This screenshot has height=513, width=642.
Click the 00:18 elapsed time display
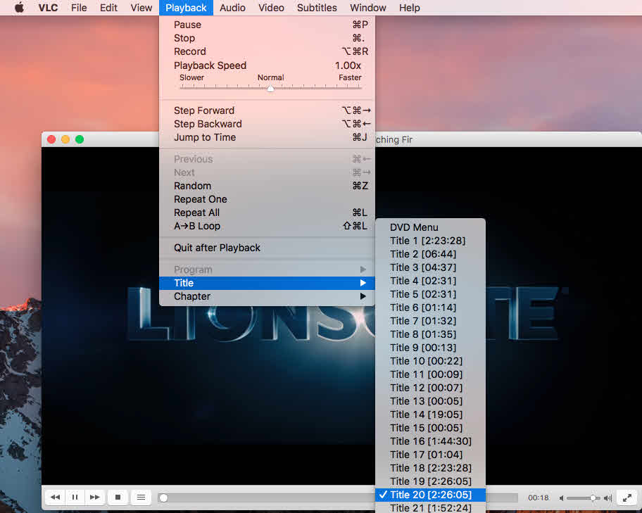pos(538,498)
